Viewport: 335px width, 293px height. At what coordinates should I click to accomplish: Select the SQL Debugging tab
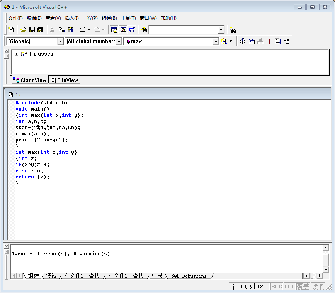tap(189, 276)
